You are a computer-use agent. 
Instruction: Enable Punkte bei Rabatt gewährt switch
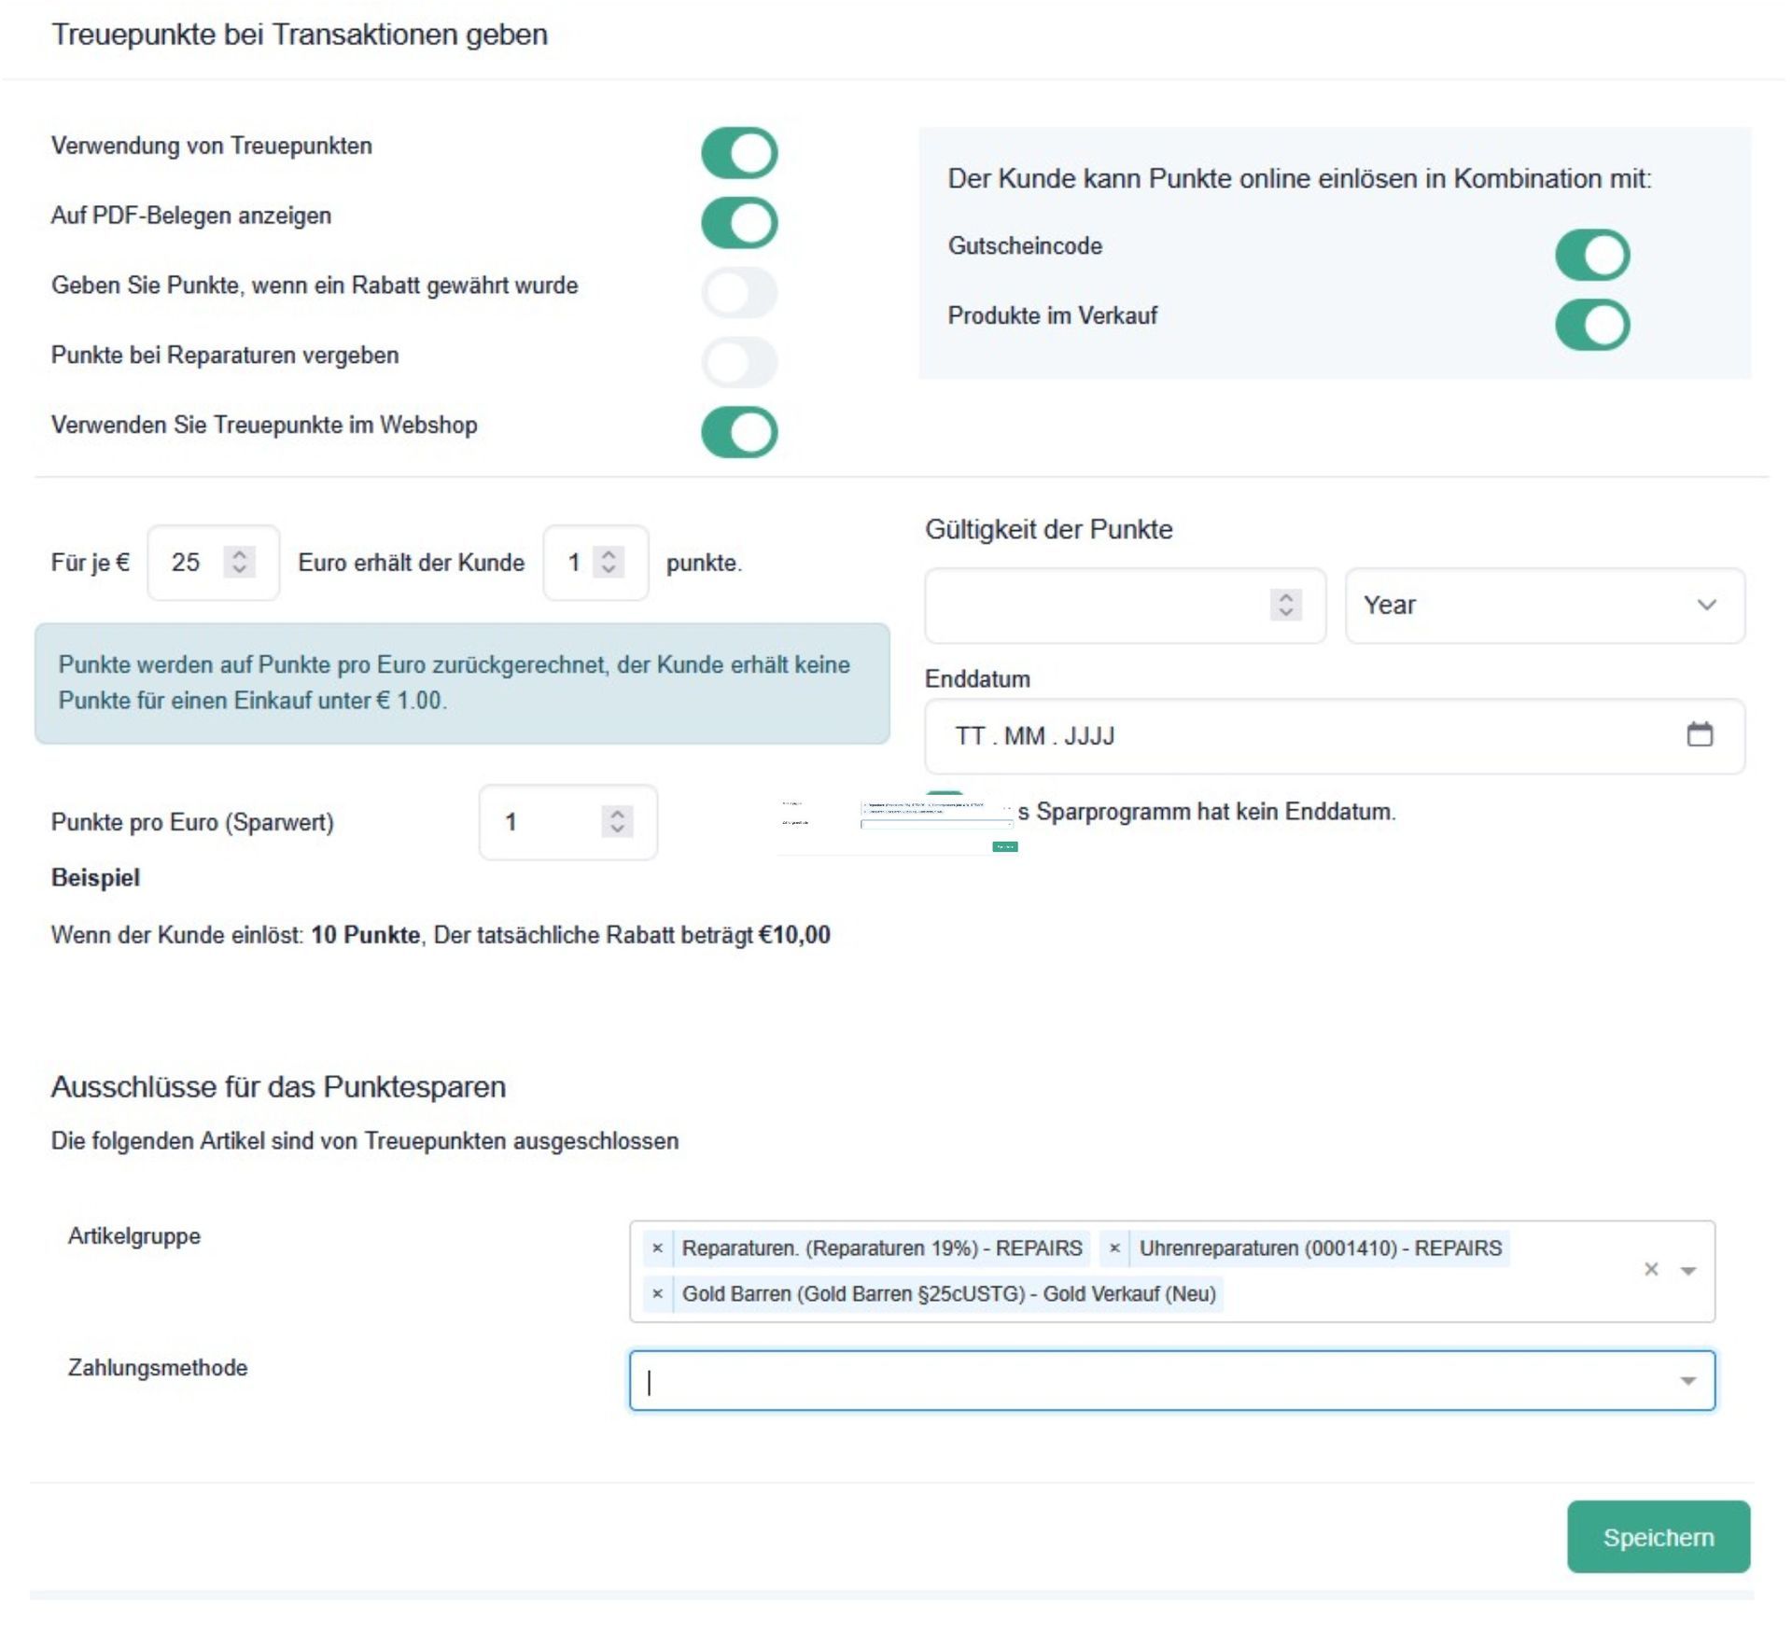tap(739, 293)
